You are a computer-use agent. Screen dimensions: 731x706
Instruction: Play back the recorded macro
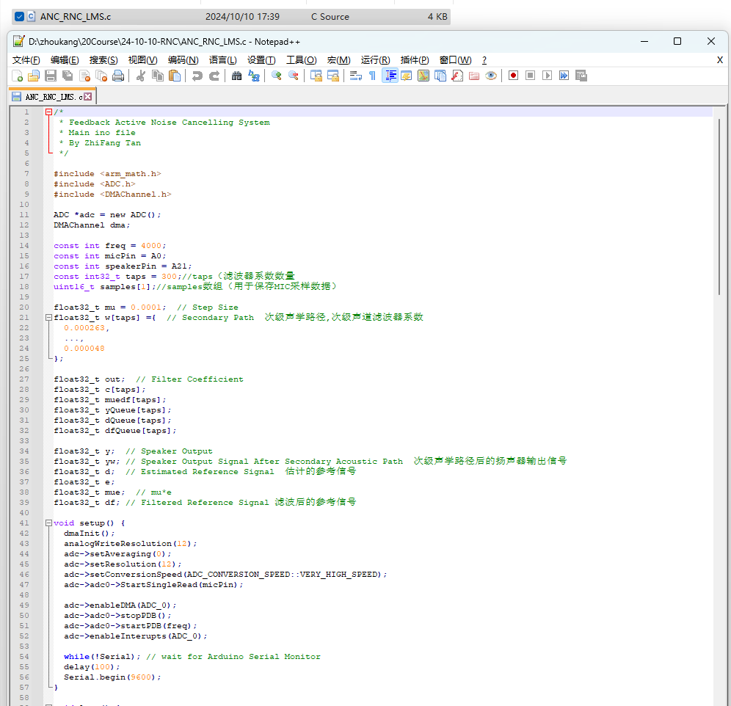point(547,76)
